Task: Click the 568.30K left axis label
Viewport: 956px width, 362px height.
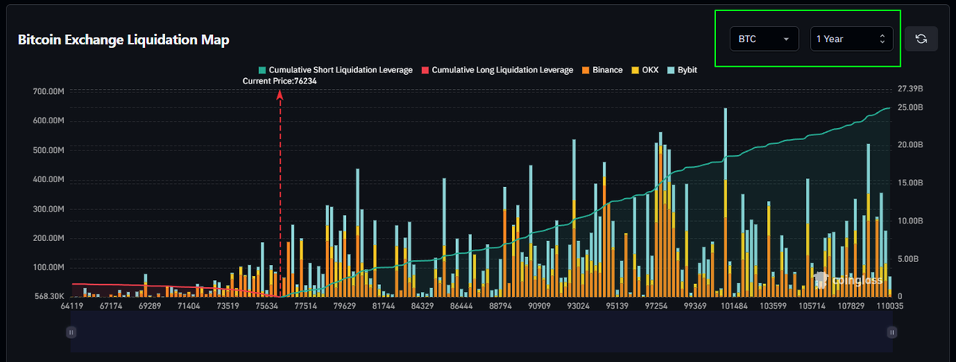Action: (x=49, y=296)
